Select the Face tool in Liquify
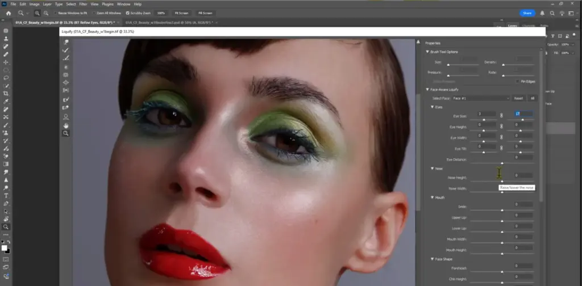 click(66, 116)
